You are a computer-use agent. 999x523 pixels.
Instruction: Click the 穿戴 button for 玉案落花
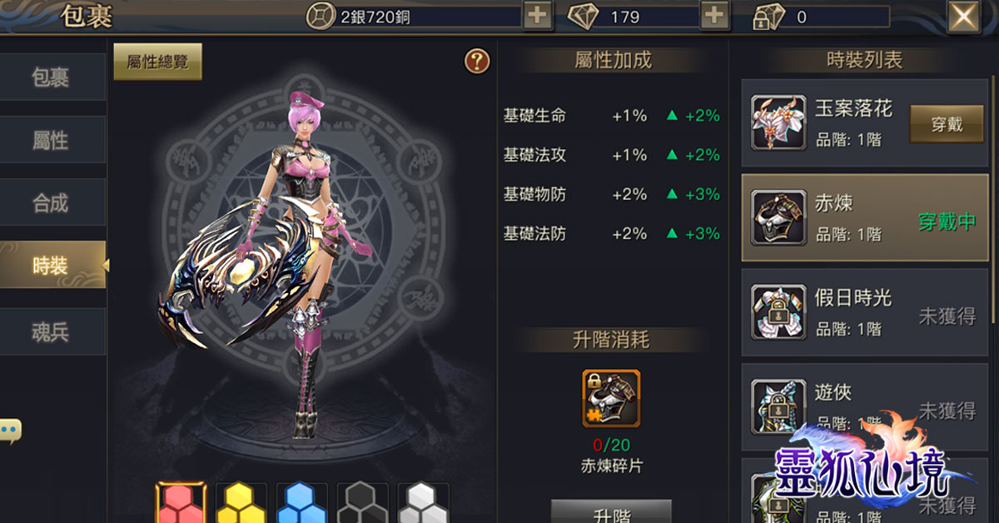(x=946, y=124)
